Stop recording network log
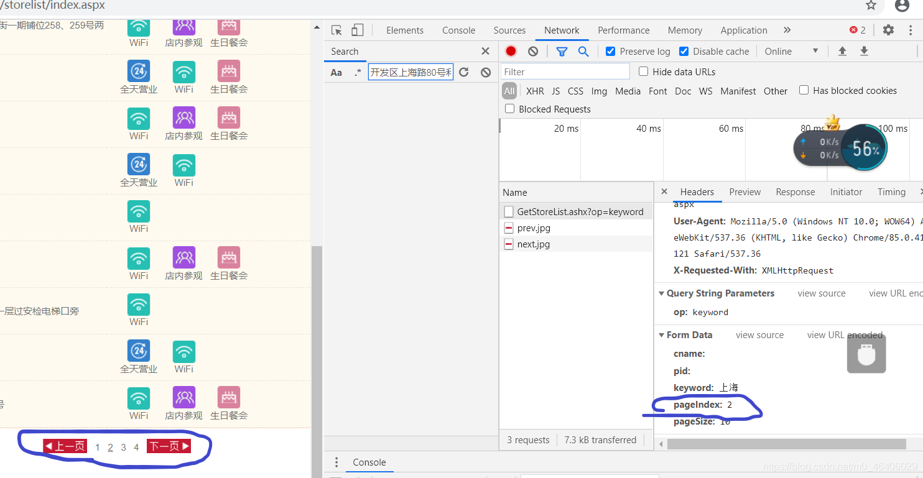This screenshot has width=923, height=478. [x=511, y=51]
